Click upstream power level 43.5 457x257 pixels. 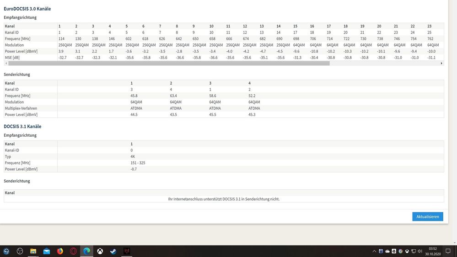173,115
